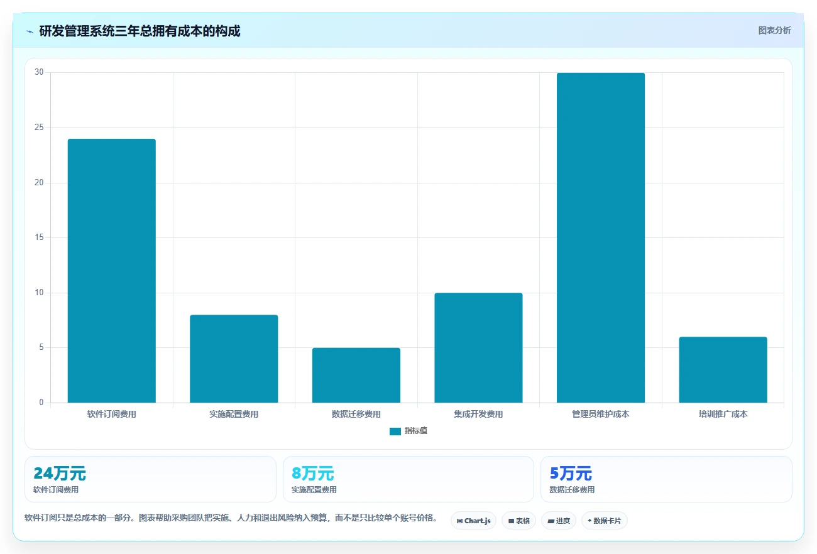Open the 5万元 数据迁移费用 card

(x=666, y=479)
